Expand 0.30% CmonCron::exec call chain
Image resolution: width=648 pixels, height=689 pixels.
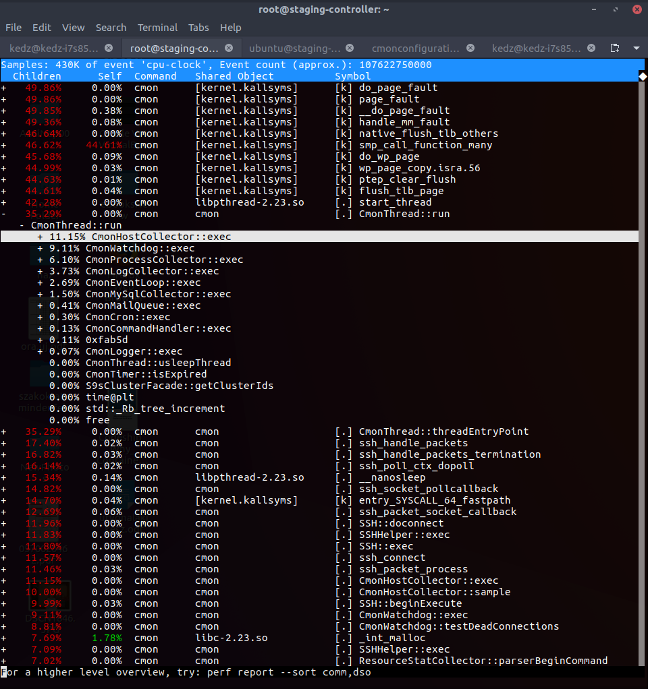pos(40,317)
